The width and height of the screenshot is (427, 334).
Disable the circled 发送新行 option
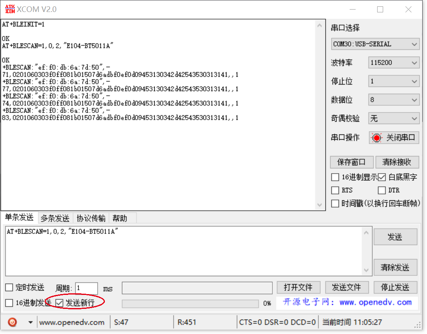60,302
